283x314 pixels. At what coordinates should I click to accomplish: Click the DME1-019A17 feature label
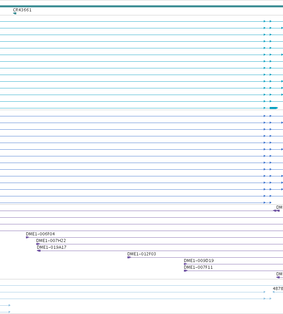coord(52,247)
